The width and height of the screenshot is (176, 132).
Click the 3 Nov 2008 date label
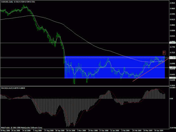pos(82,131)
